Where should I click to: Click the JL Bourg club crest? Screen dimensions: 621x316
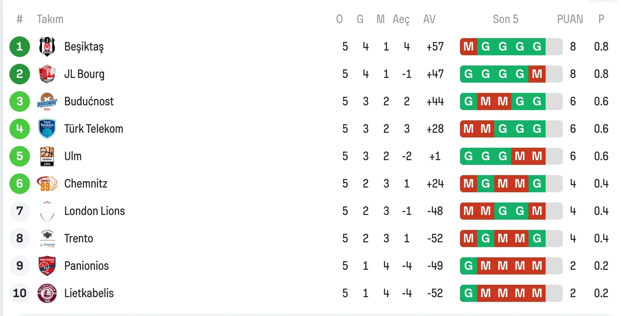[47, 74]
